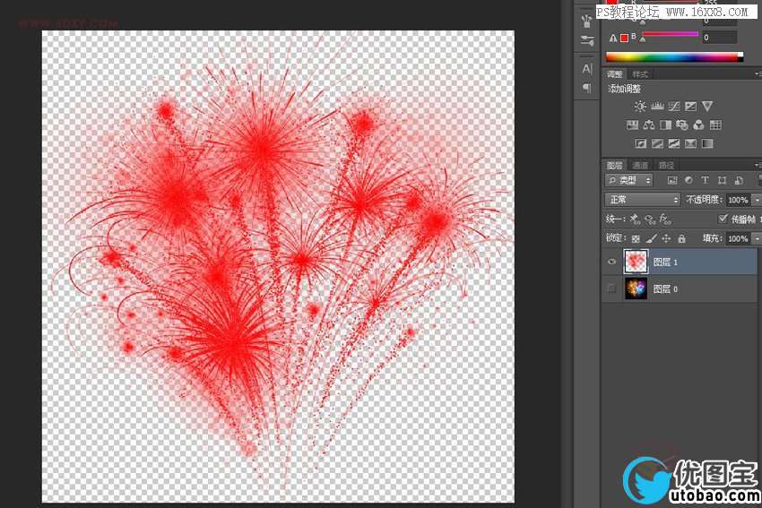
Task: Add a Posterize adjustment
Action: [657, 143]
